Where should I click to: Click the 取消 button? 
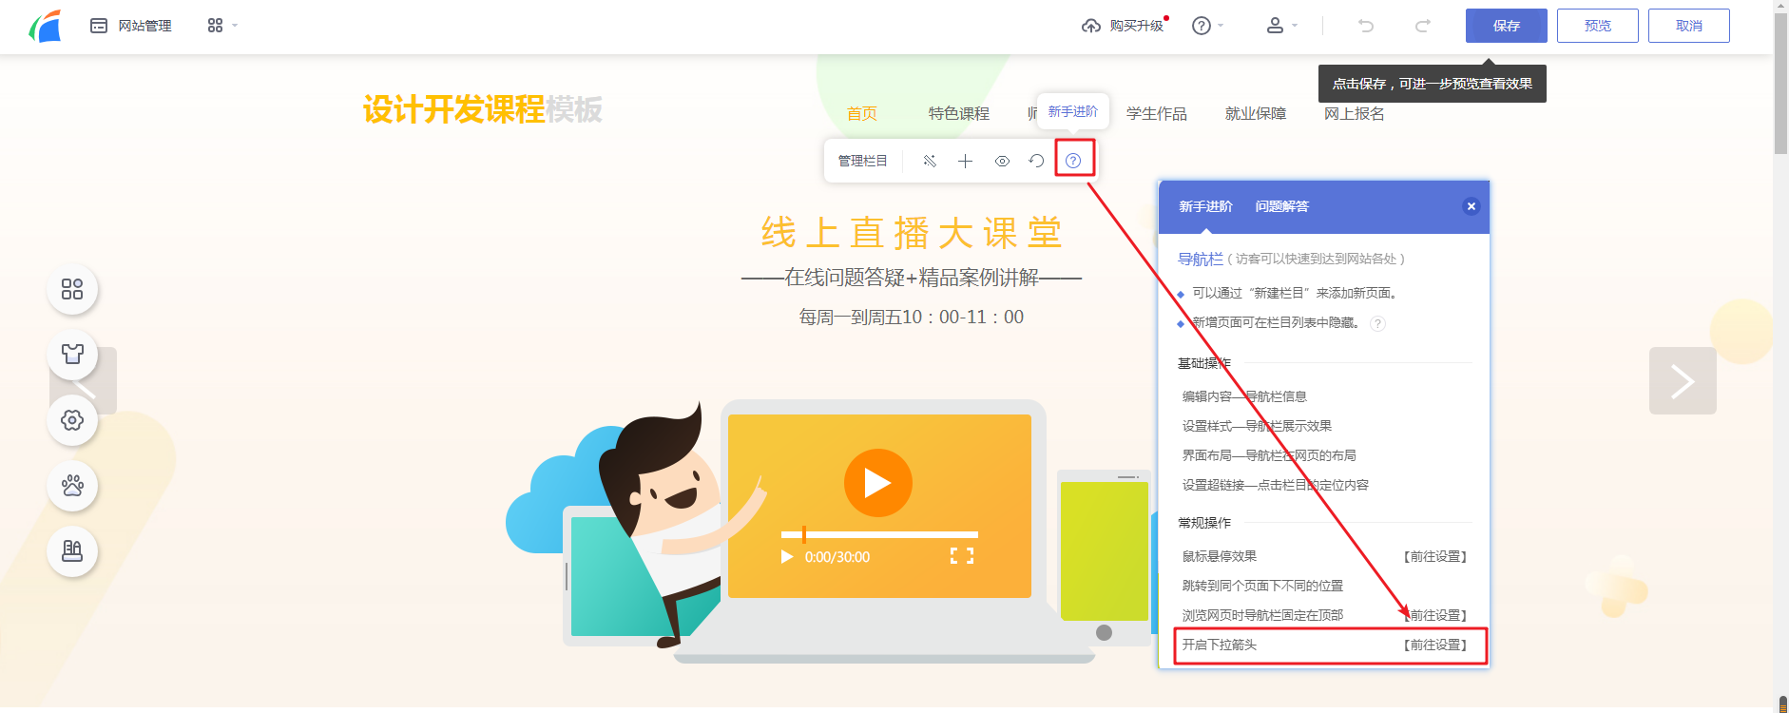1689,26
